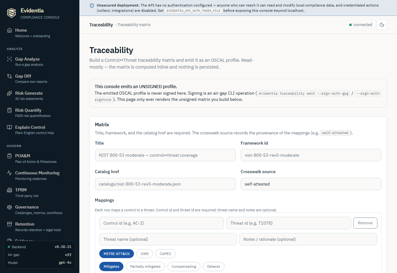The width and height of the screenshot is (397, 273).
Task: Go to Continuous Monitoring
Action: point(40,175)
